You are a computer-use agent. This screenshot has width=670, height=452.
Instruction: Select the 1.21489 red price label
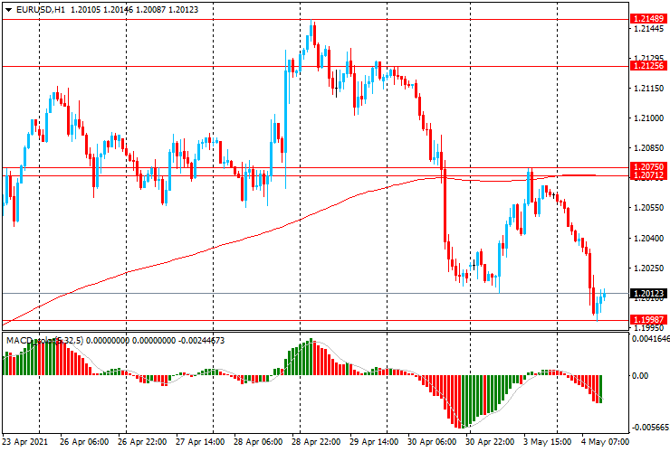tap(649, 18)
